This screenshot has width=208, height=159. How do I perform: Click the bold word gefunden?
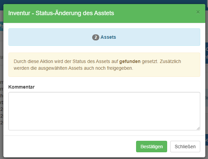click(x=130, y=62)
